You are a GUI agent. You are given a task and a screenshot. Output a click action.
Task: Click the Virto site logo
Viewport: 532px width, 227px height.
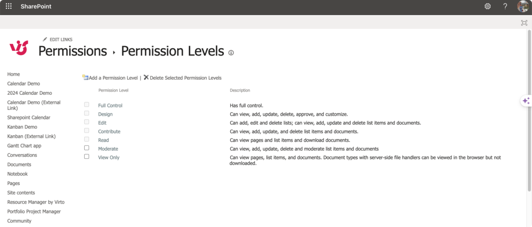(x=19, y=47)
